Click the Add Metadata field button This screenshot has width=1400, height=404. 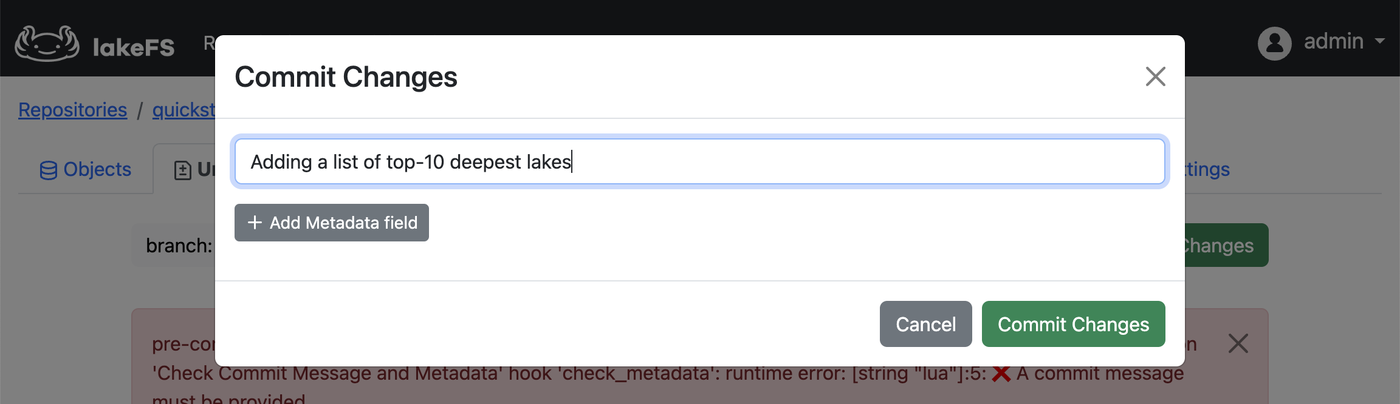(331, 223)
